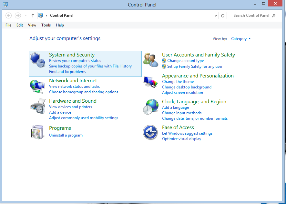This screenshot has width=286, height=204.
Task: Expand the View by Category dropdown
Action: 241,39
